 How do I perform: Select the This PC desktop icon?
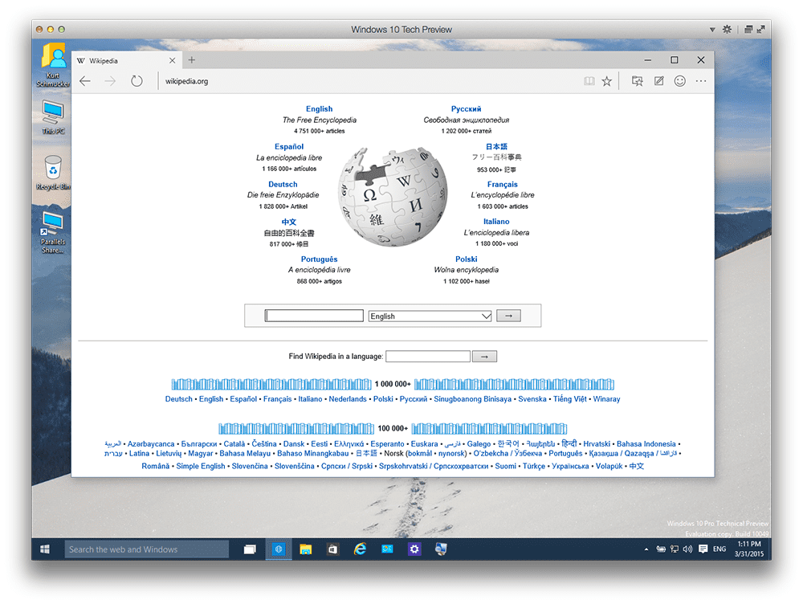click(x=53, y=117)
